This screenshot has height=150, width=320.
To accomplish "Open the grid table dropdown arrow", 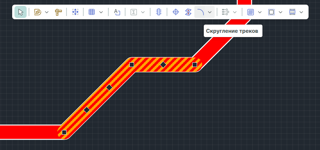I will 101,12.
